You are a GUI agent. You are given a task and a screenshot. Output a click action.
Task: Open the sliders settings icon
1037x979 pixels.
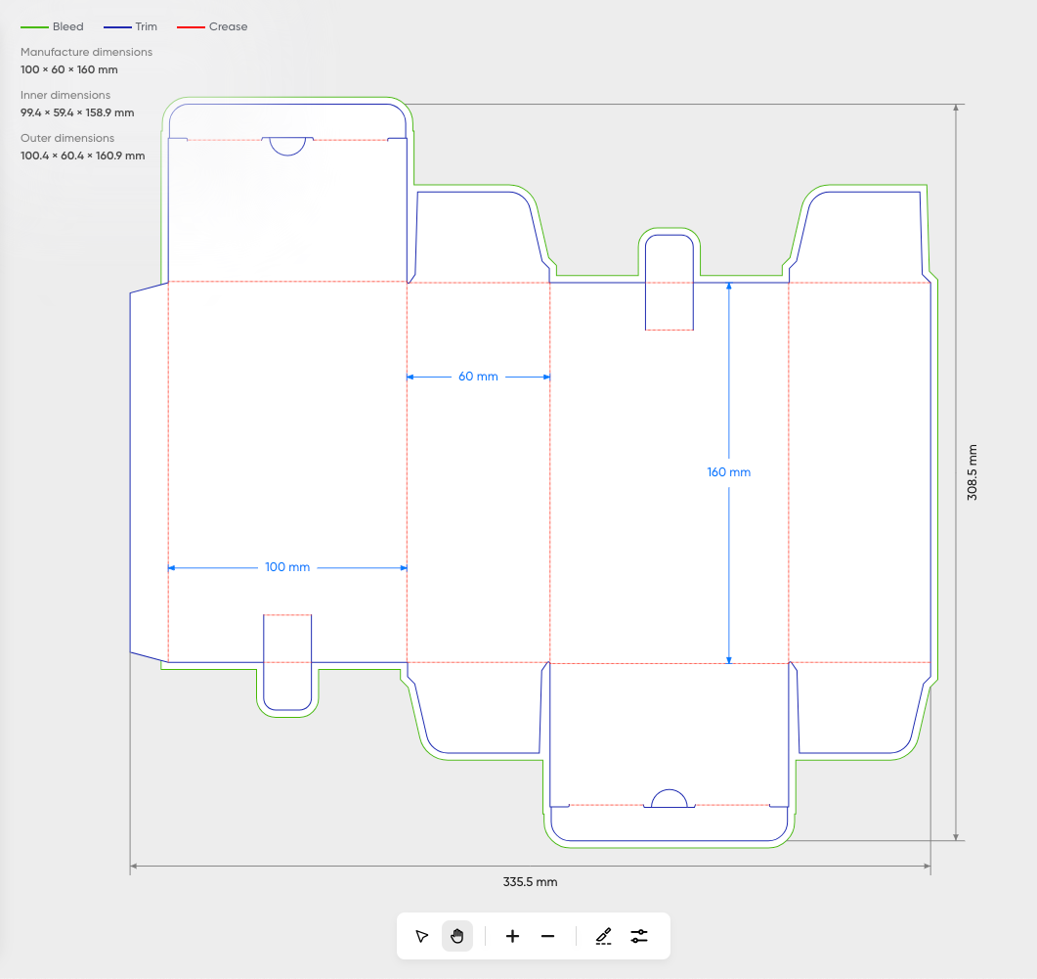(x=639, y=936)
